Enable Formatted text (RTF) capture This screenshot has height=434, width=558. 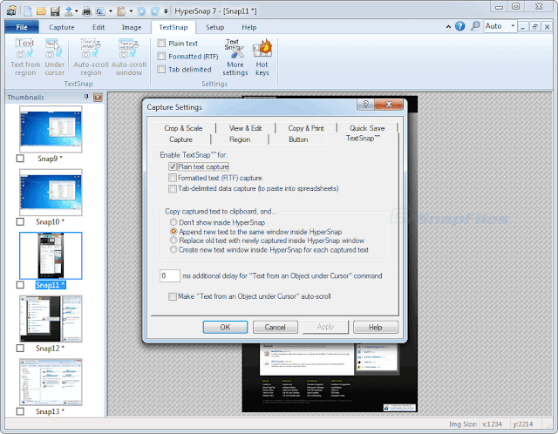tap(173, 178)
